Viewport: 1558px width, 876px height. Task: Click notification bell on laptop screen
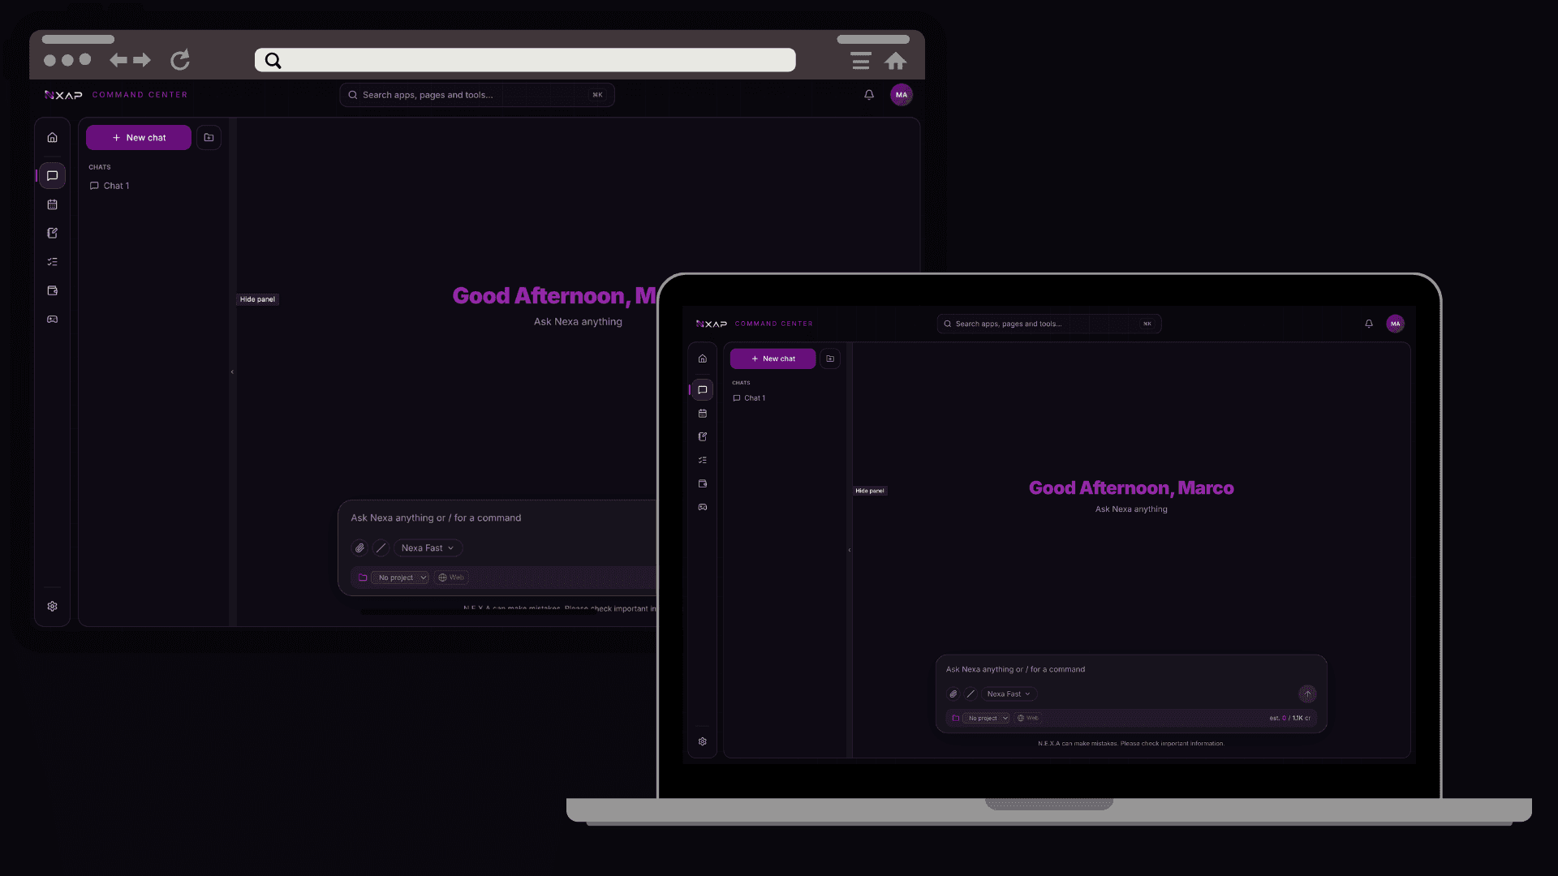(1369, 324)
